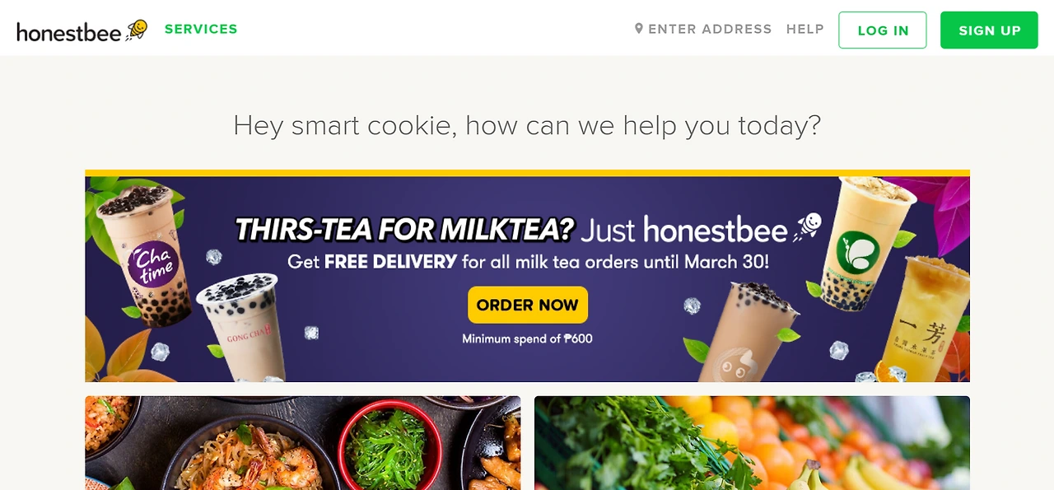Click the Gong Cha milk tea cup
1054x490 pixels.
coord(240,325)
